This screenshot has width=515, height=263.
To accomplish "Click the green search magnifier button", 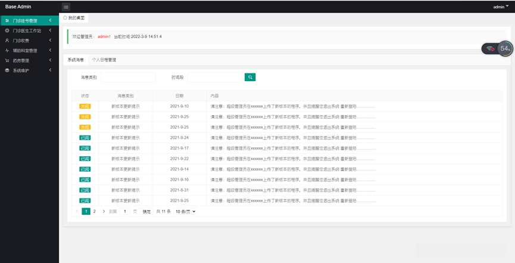I will (x=250, y=78).
